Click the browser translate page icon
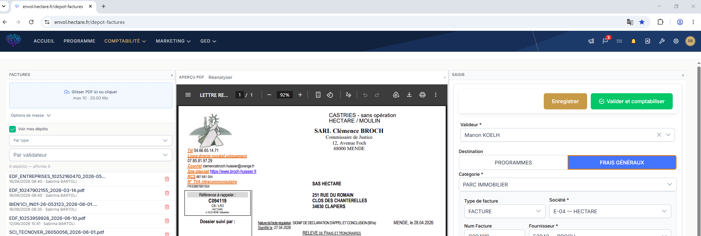Viewport: 701px width, 236px height. coord(630,22)
